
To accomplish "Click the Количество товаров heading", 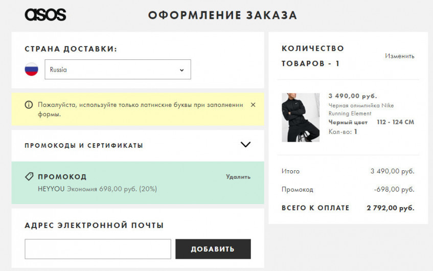I will [x=312, y=56].
